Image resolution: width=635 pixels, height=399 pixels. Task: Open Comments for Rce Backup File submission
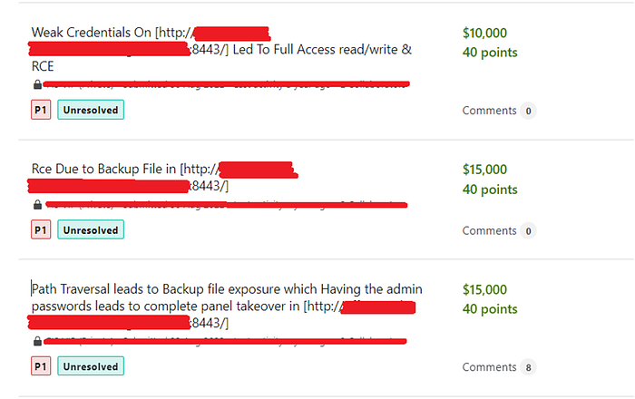tap(489, 230)
